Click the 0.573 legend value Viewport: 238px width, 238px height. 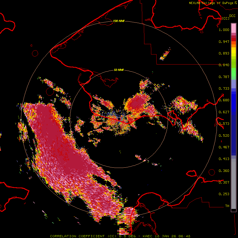[x=224, y=124]
